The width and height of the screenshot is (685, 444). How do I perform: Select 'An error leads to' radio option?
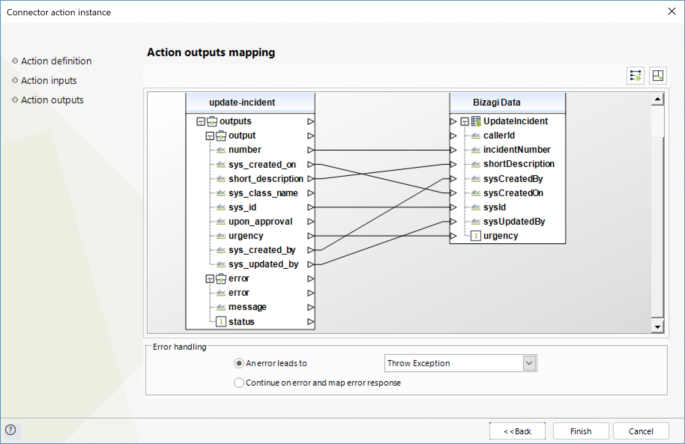click(239, 363)
